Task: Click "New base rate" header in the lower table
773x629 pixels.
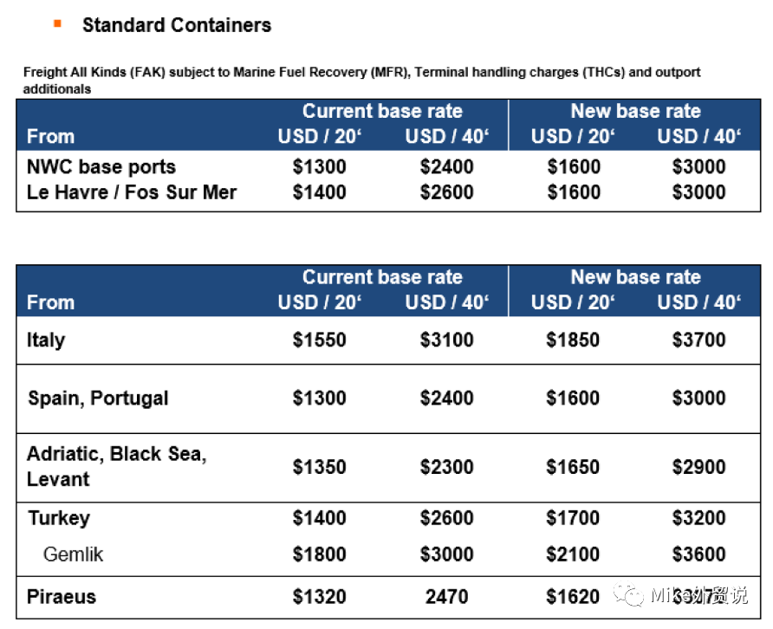Action: (635, 277)
